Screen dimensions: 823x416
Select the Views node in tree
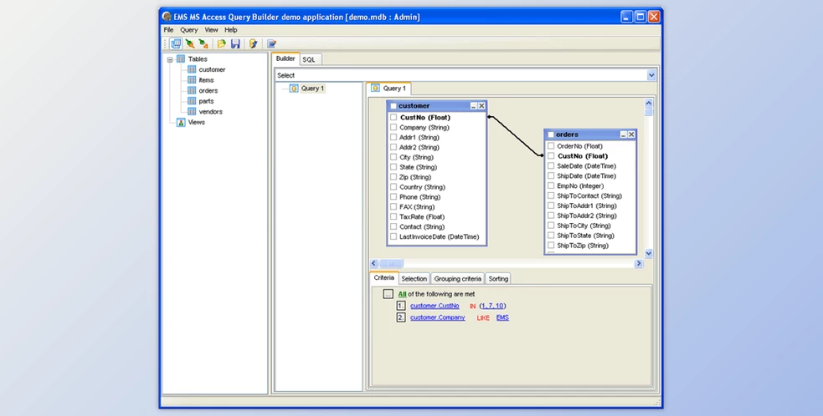coord(196,122)
